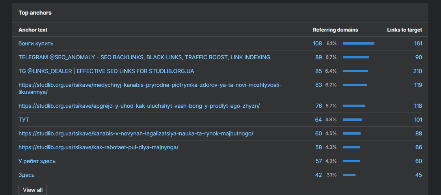Open the kanabis-v-novynah studlib URL anchor

[x=136, y=133]
